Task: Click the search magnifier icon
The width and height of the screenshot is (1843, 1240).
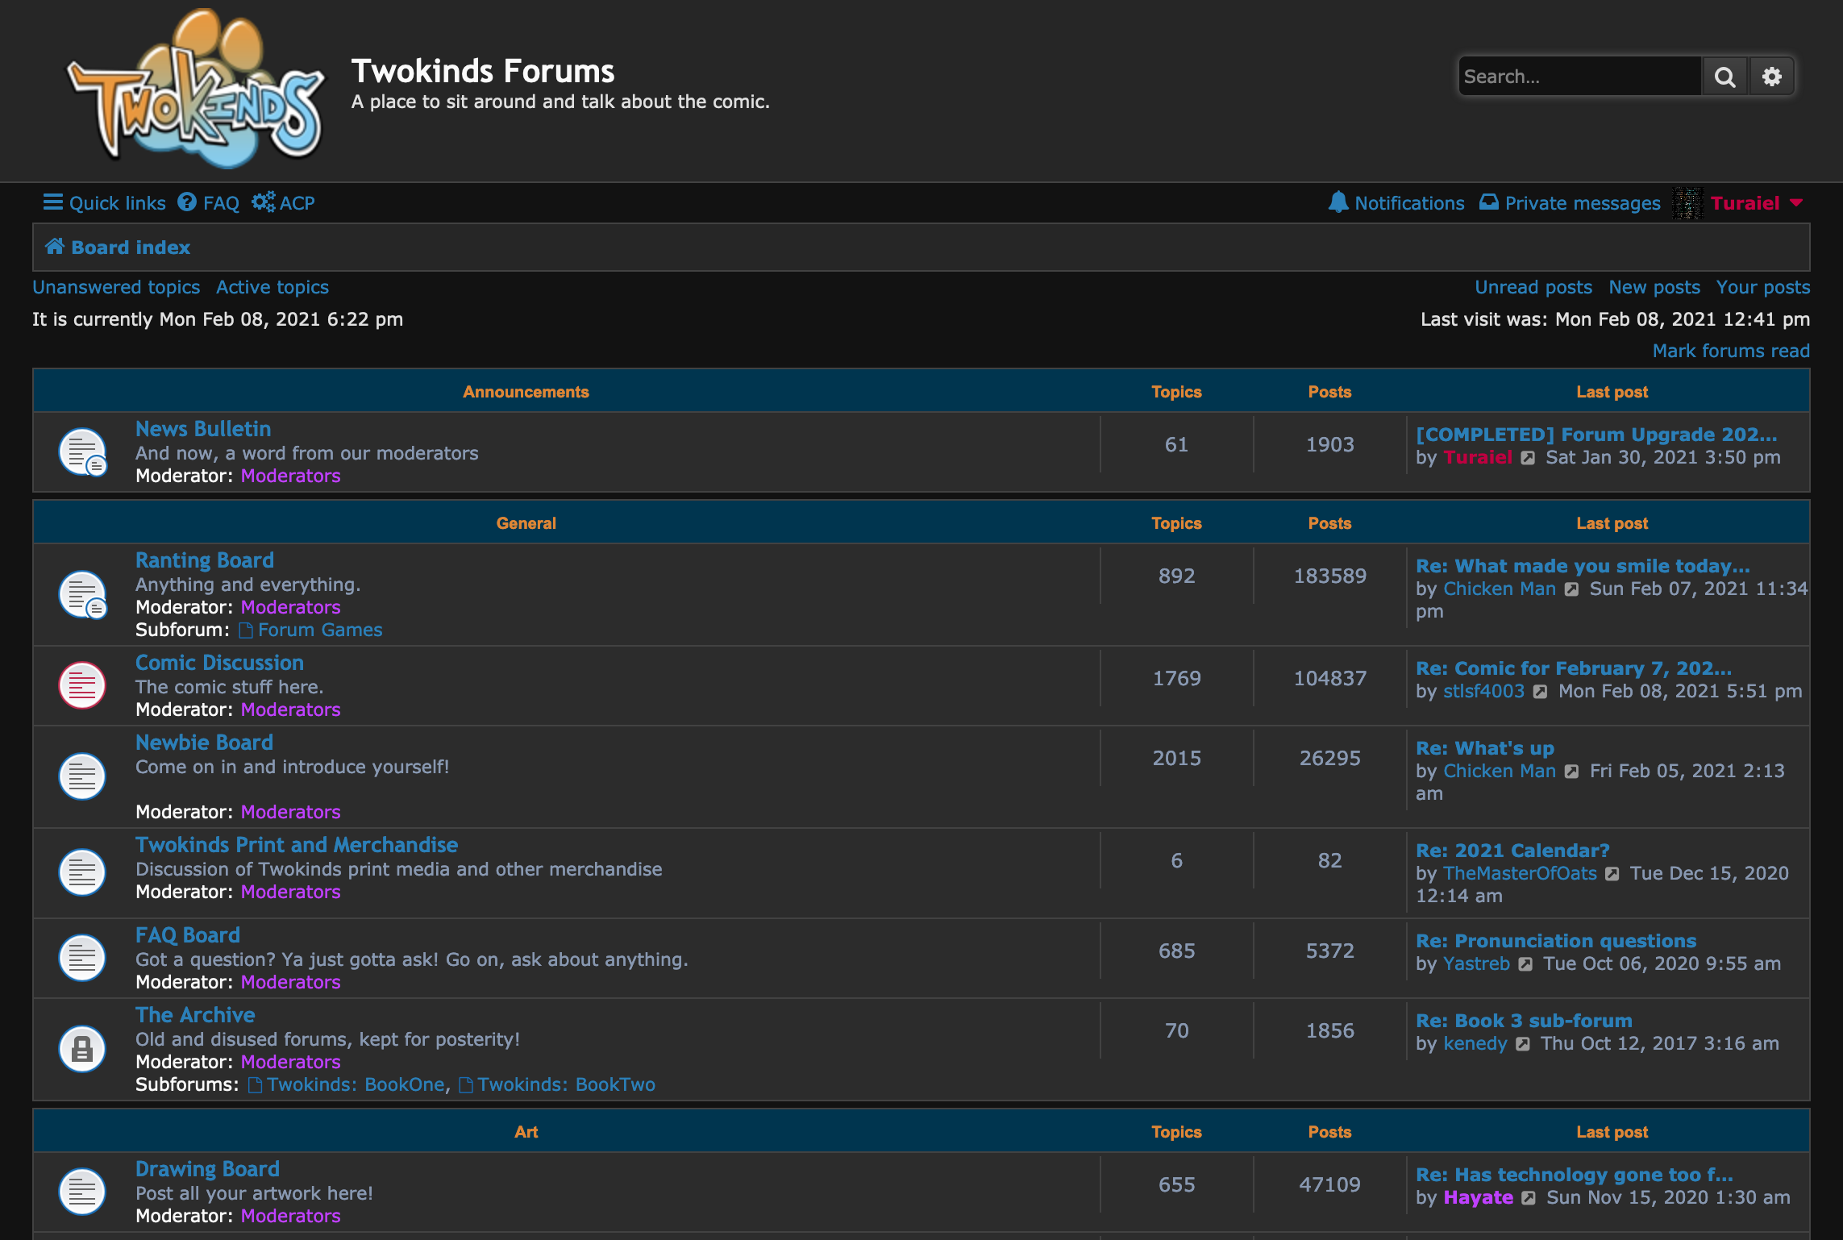Action: tap(1724, 77)
